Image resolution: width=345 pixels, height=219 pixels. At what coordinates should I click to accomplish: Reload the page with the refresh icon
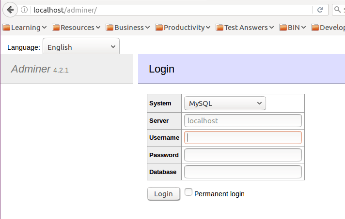coord(320,10)
